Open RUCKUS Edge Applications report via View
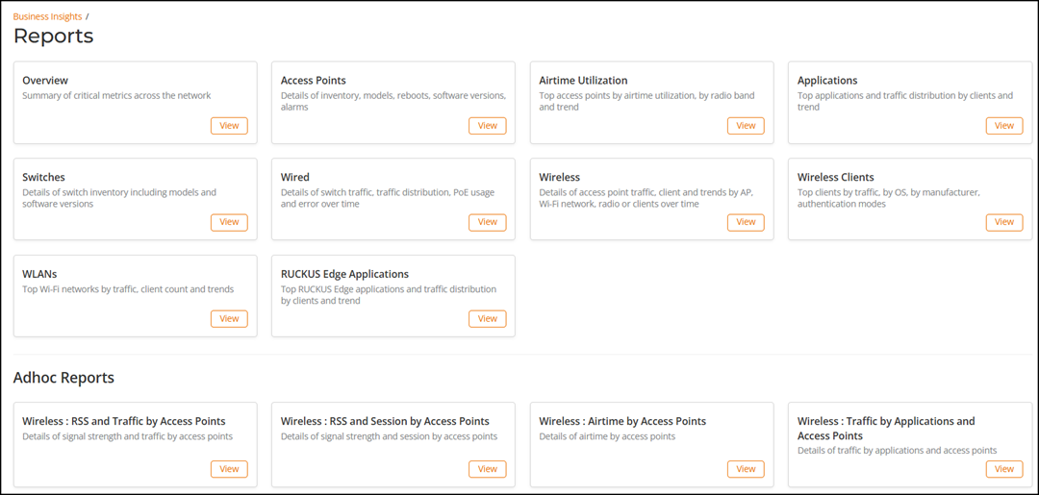1039x495 pixels. tap(487, 319)
